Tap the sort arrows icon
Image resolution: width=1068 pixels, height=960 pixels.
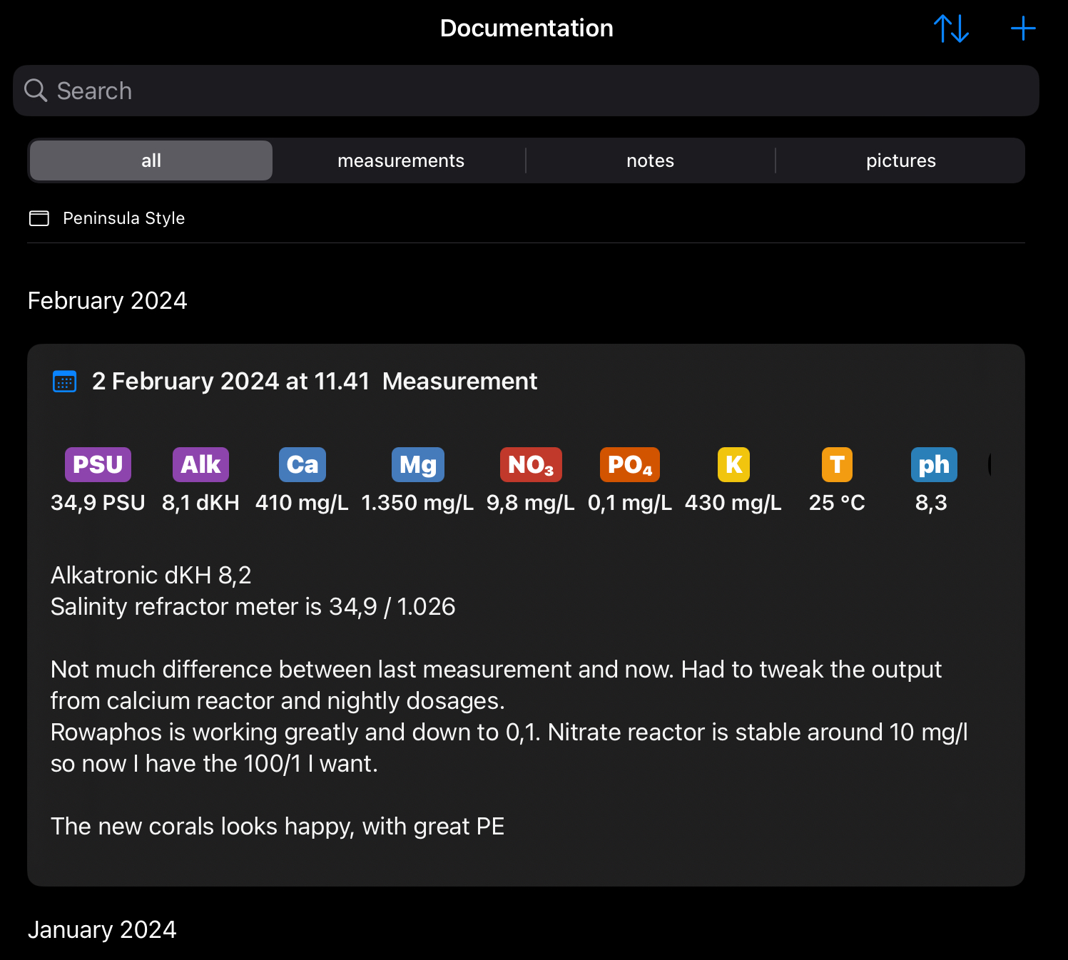pyautogui.click(x=951, y=29)
